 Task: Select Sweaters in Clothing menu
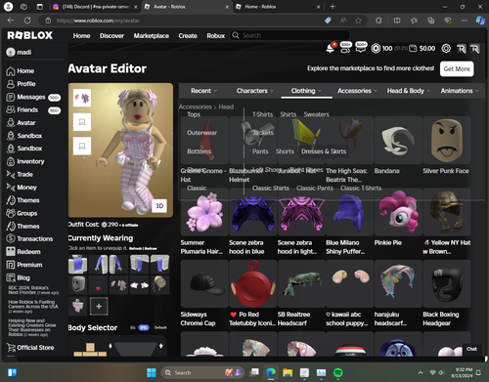(x=316, y=114)
